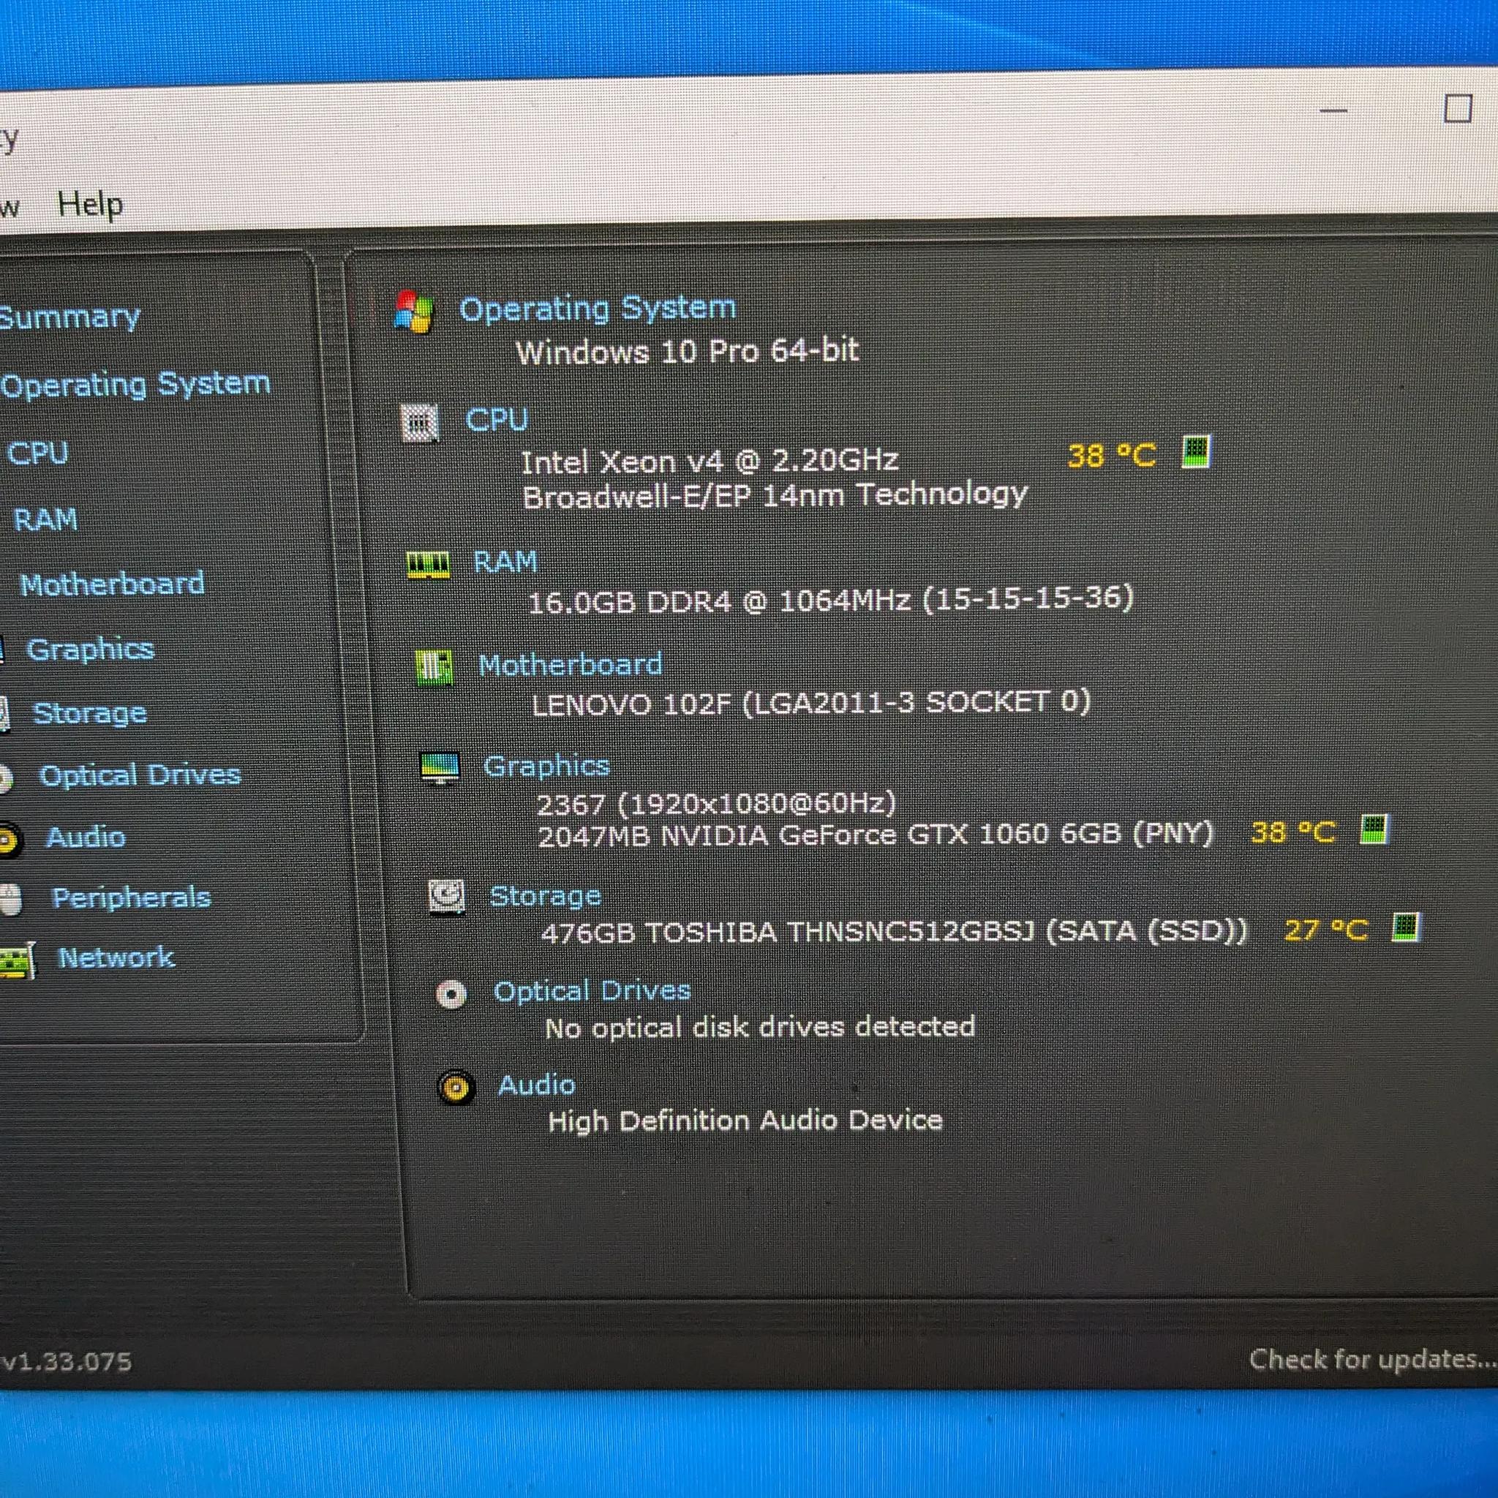Screen dimensions: 1498x1498
Task: Click the RAM stick icon in summary
Action: [x=428, y=564]
